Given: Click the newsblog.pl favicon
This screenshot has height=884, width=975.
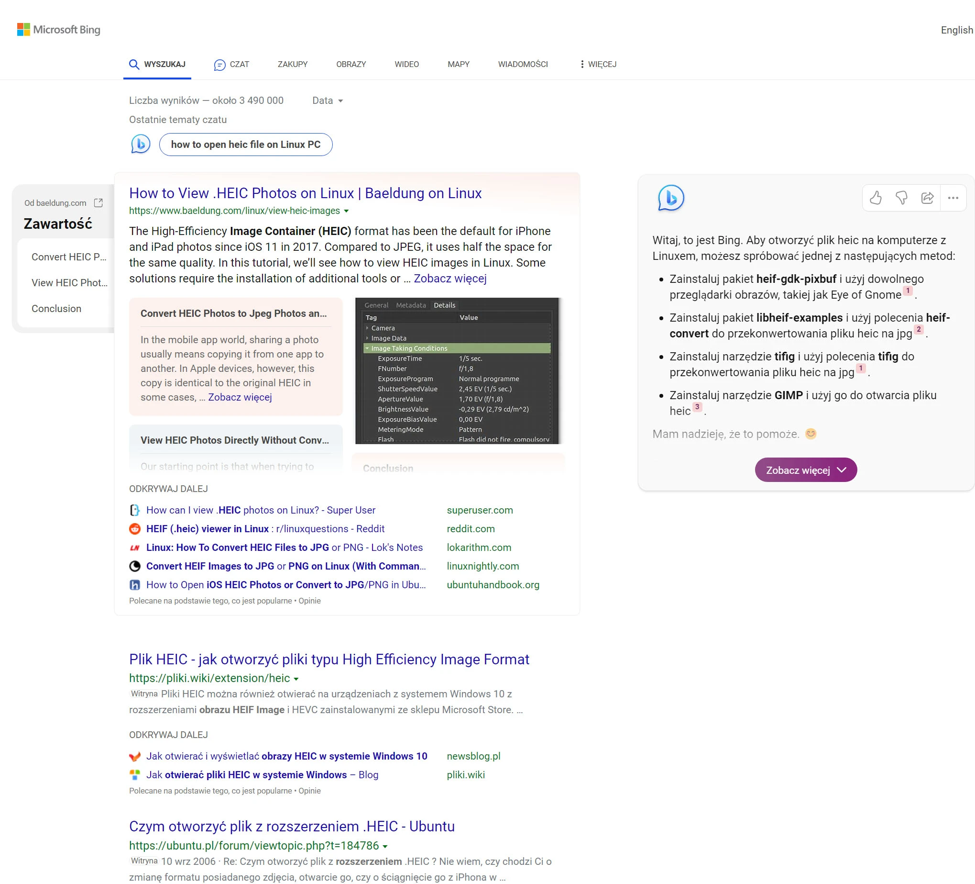Looking at the screenshot, I should click(x=135, y=756).
